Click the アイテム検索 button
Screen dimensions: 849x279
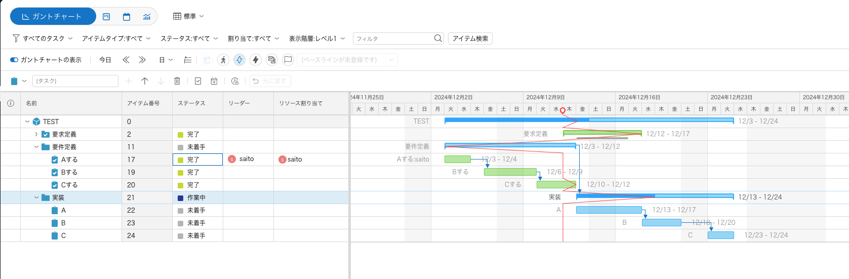(470, 38)
